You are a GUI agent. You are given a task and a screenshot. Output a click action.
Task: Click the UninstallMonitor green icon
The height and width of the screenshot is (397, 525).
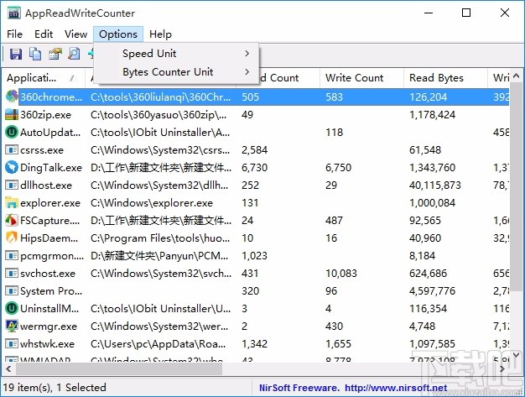coord(12,308)
